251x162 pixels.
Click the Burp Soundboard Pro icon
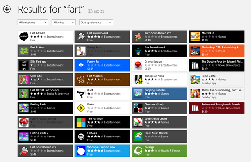(x=138, y=37)
